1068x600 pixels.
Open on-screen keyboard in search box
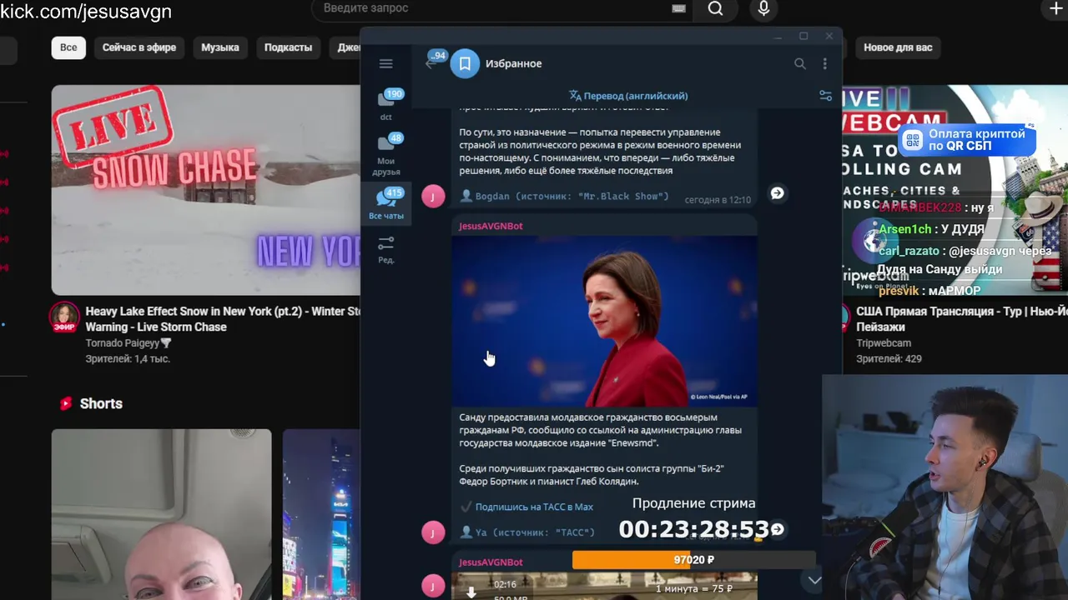tap(678, 8)
